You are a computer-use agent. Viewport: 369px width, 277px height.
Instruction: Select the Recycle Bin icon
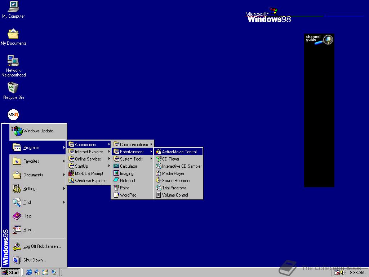click(x=13, y=91)
